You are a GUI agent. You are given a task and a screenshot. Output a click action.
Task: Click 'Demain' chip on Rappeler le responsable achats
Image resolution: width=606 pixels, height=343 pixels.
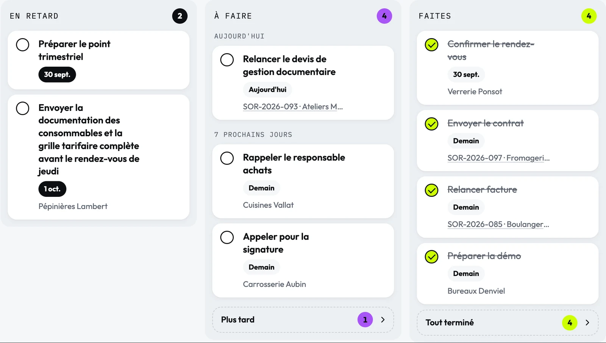coord(261,188)
